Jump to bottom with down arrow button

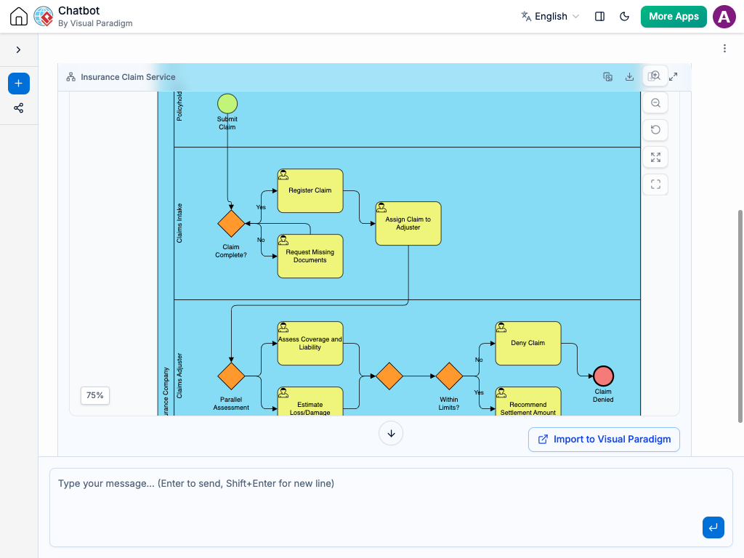[x=391, y=433]
